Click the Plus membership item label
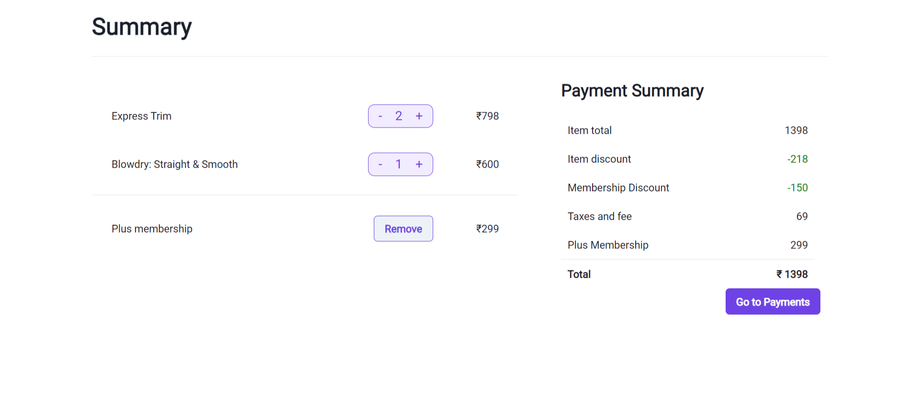 [x=152, y=229]
